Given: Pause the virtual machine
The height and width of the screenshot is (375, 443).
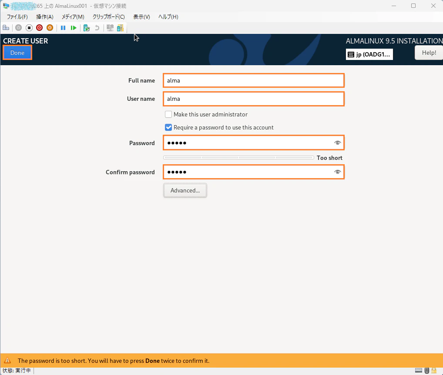Looking at the screenshot, I should point(63,28).
